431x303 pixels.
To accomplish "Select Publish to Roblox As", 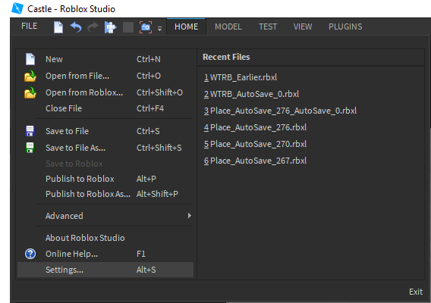I will pos(105,194).
